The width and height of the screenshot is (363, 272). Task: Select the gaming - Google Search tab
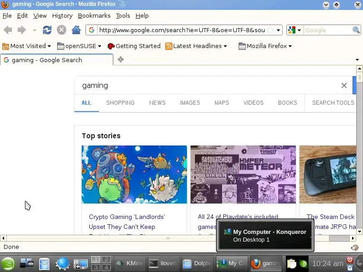[x=57, y=60]
